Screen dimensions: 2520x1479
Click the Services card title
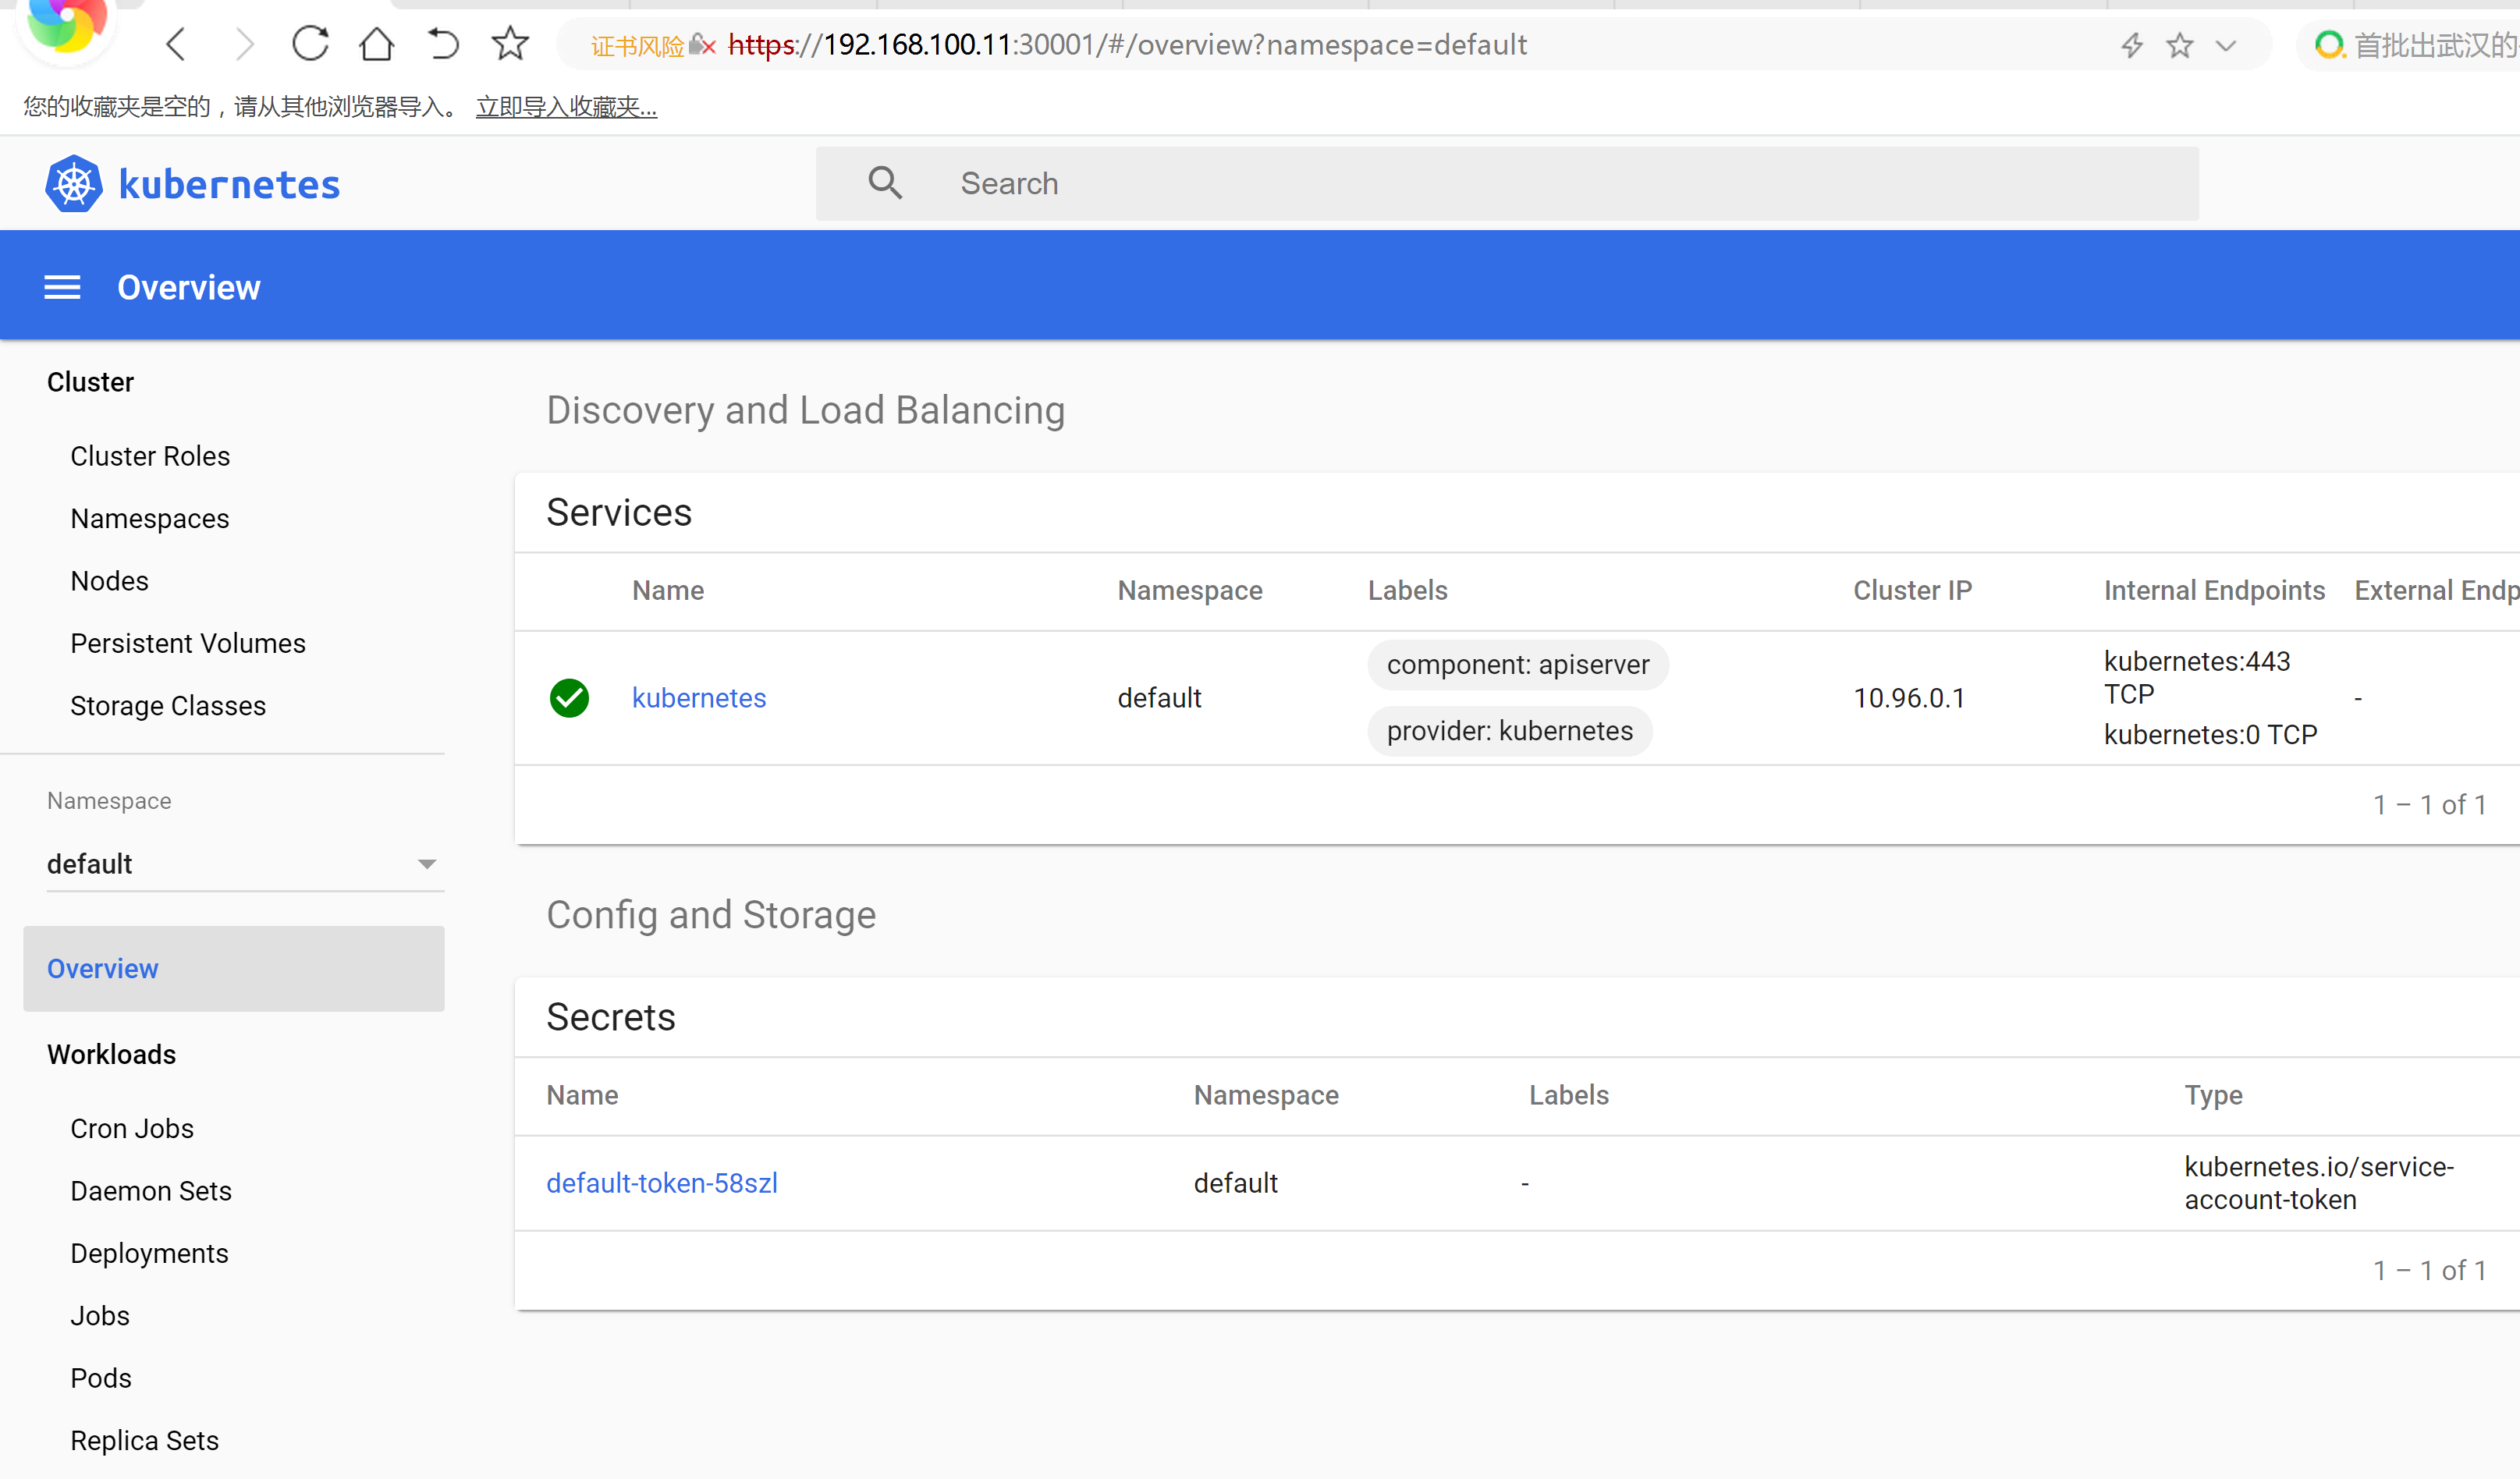[619, 513]
